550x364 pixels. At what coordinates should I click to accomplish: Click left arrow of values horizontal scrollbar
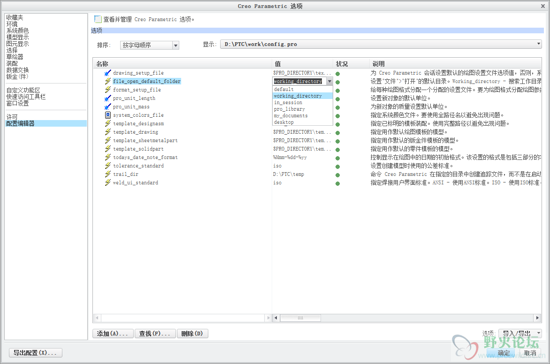click(x=276, y=318)
